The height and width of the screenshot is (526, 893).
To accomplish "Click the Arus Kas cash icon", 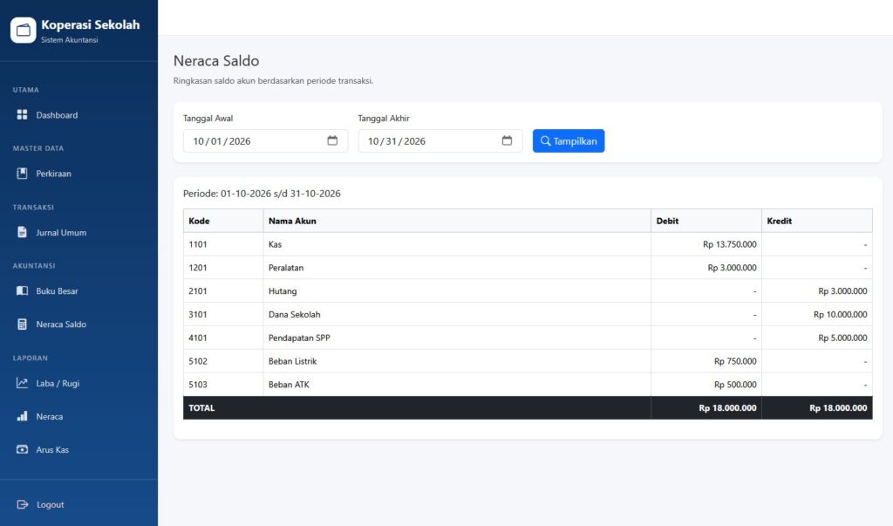I will click(x=22, y=449).
